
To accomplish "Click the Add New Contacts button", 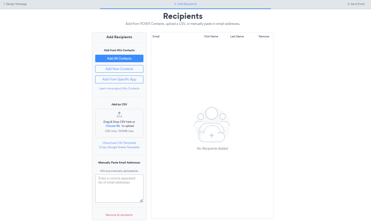I will pos(119,69).
